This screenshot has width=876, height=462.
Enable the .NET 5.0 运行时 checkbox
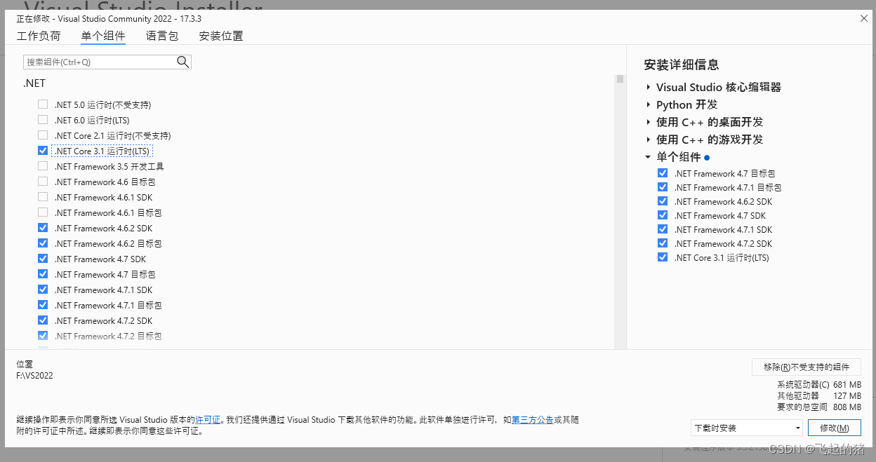(43, 104)
